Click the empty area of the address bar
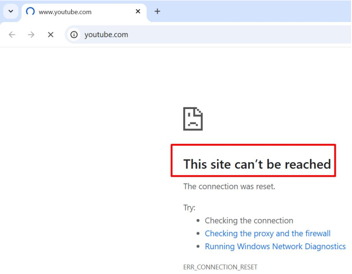Viewport: 352px width, 274px height. 238,35
